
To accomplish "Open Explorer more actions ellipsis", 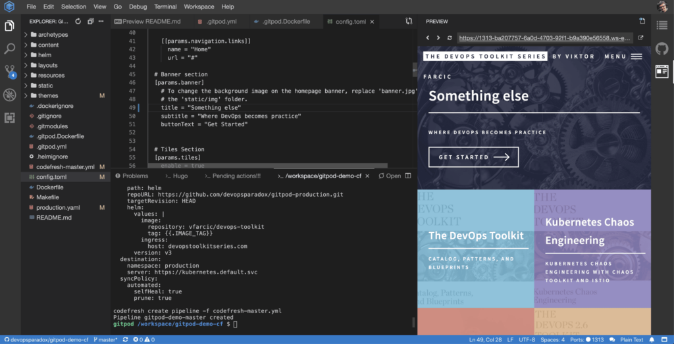I will [x=101, y=21].
